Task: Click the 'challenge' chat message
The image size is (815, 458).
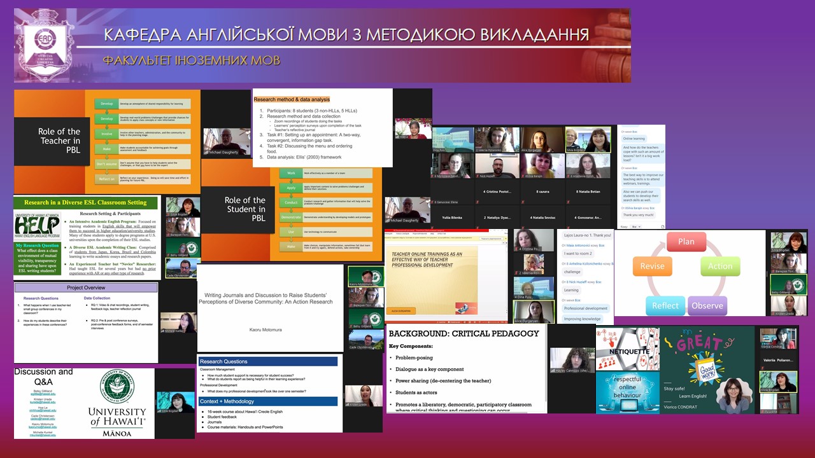Action: coord(572,272)
